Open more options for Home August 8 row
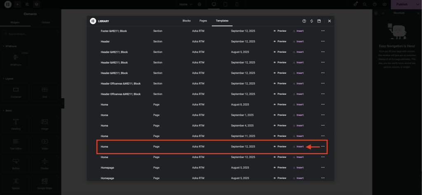This screenshot has height=195, width=422. point(323,104)
